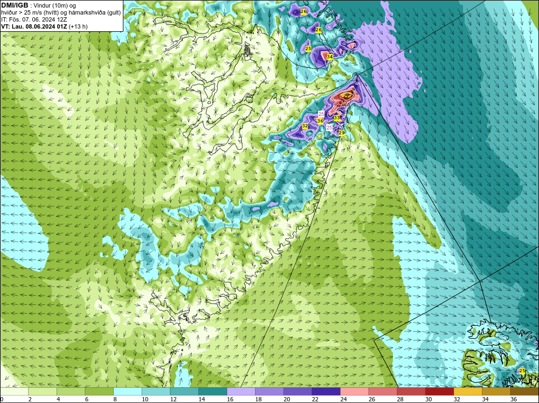Click the legend scale number 28
This screenshot has width=539, height=403.
400,399
